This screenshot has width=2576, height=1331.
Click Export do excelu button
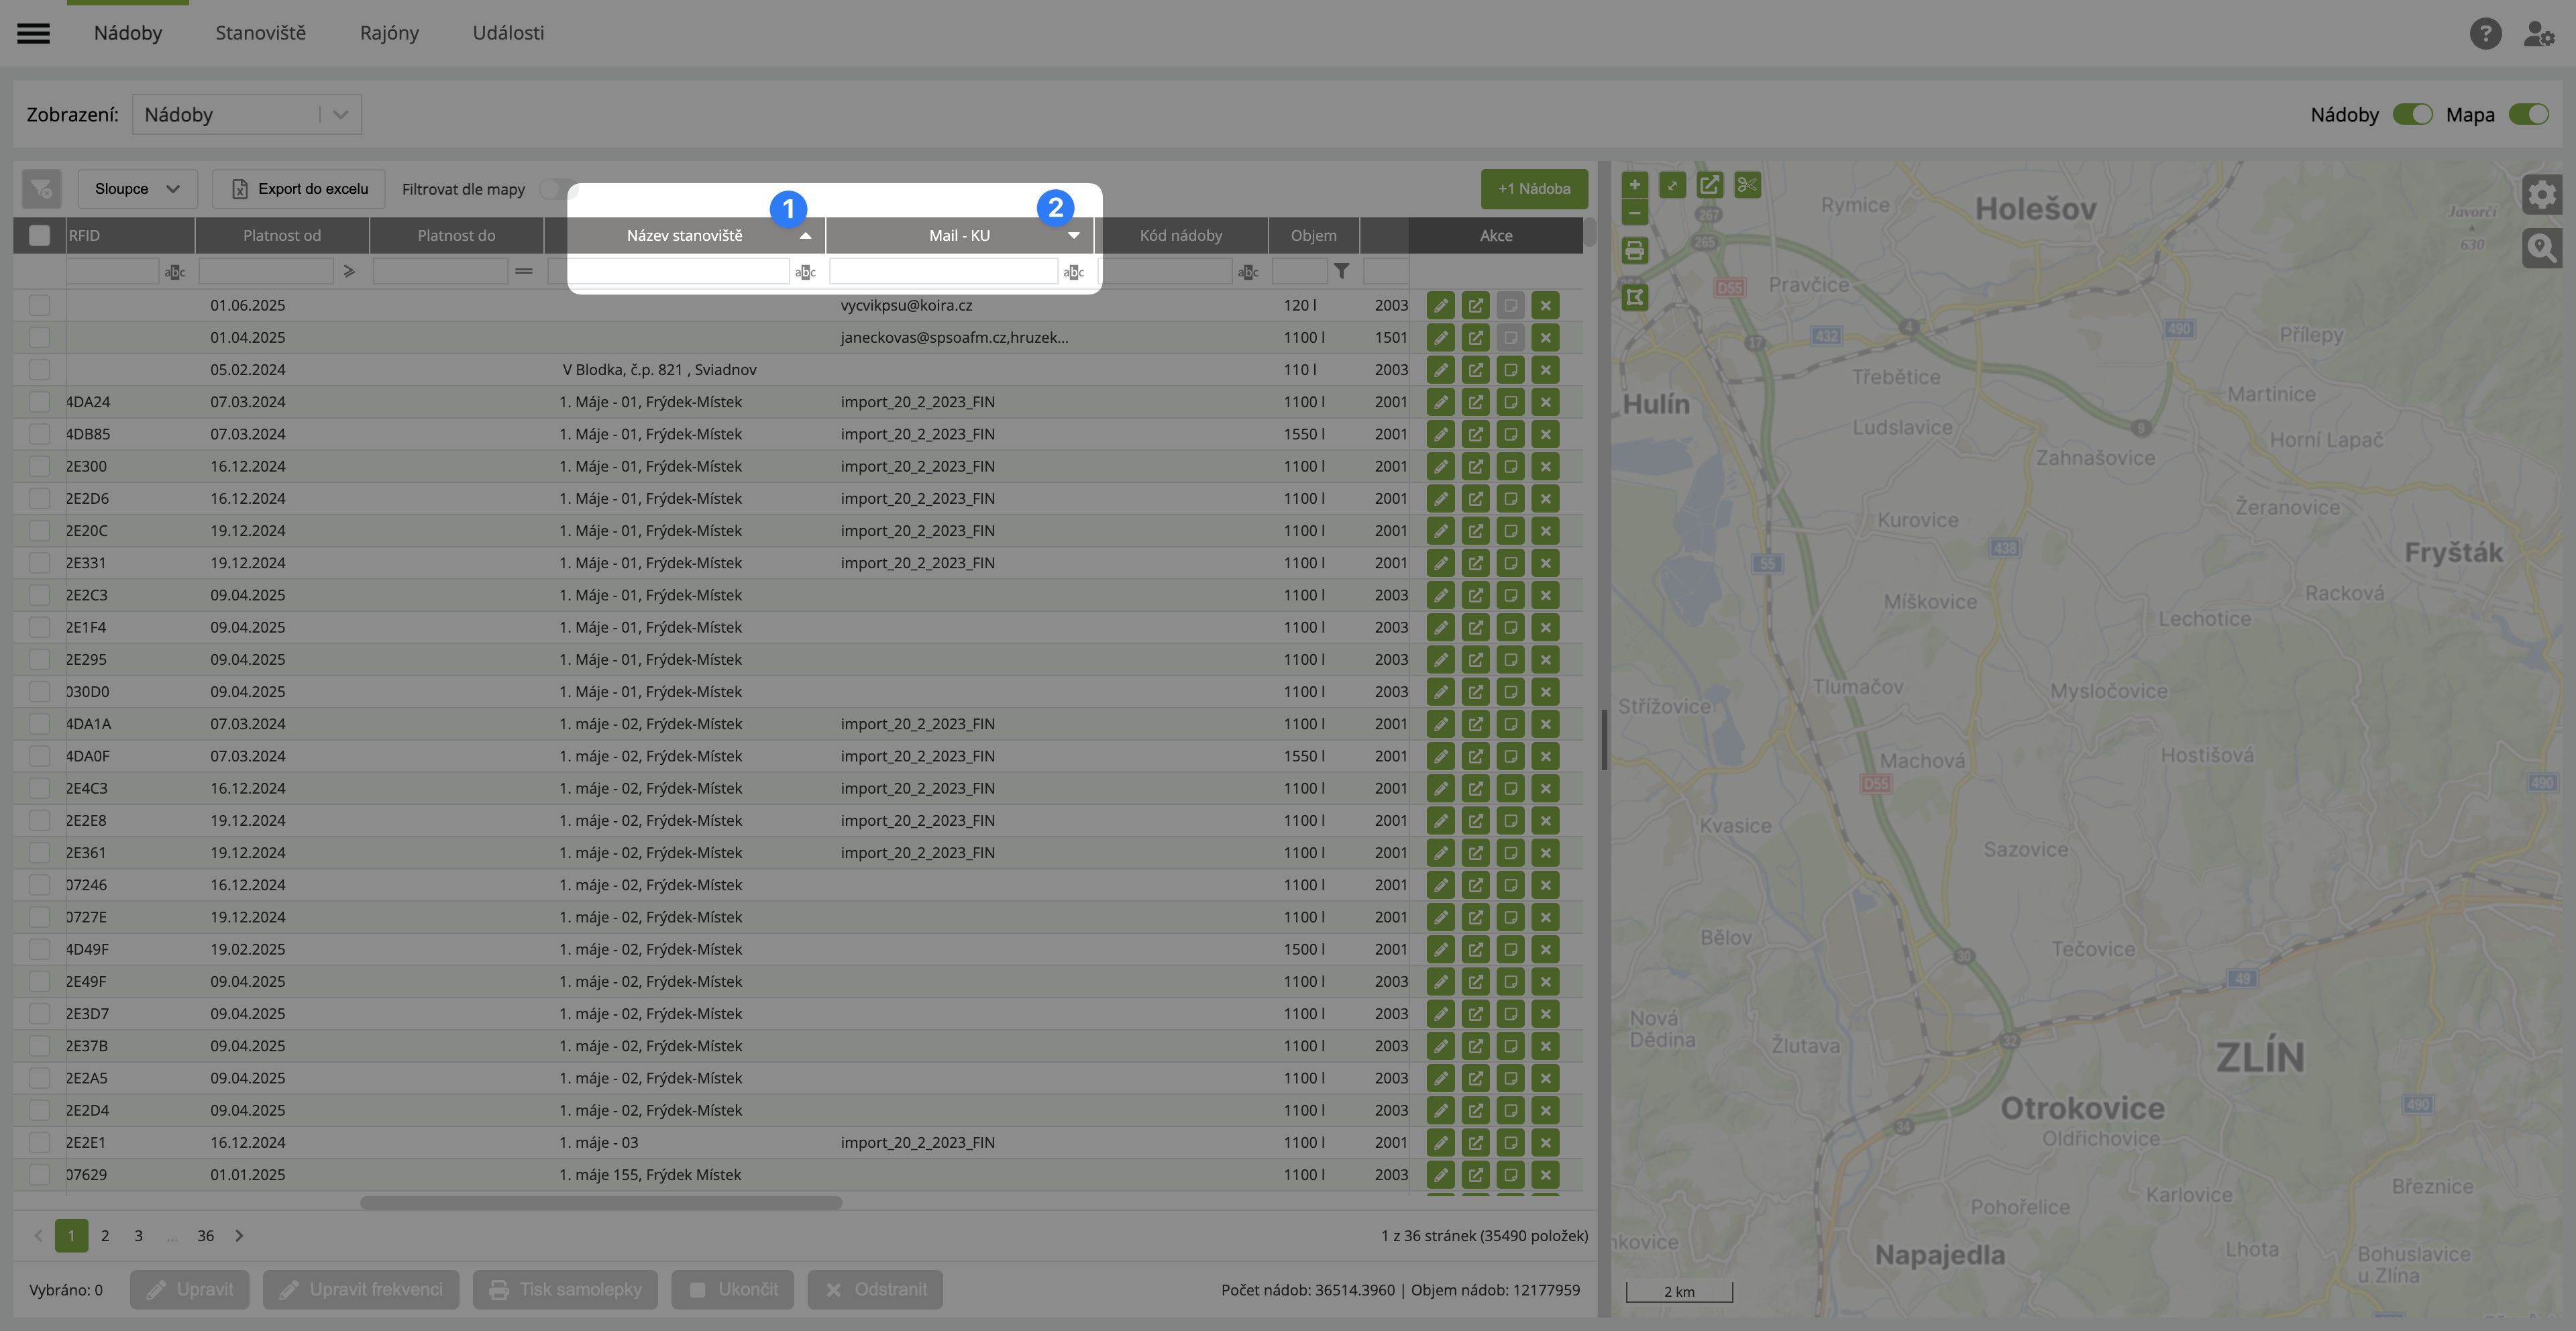tap(299, 189)
